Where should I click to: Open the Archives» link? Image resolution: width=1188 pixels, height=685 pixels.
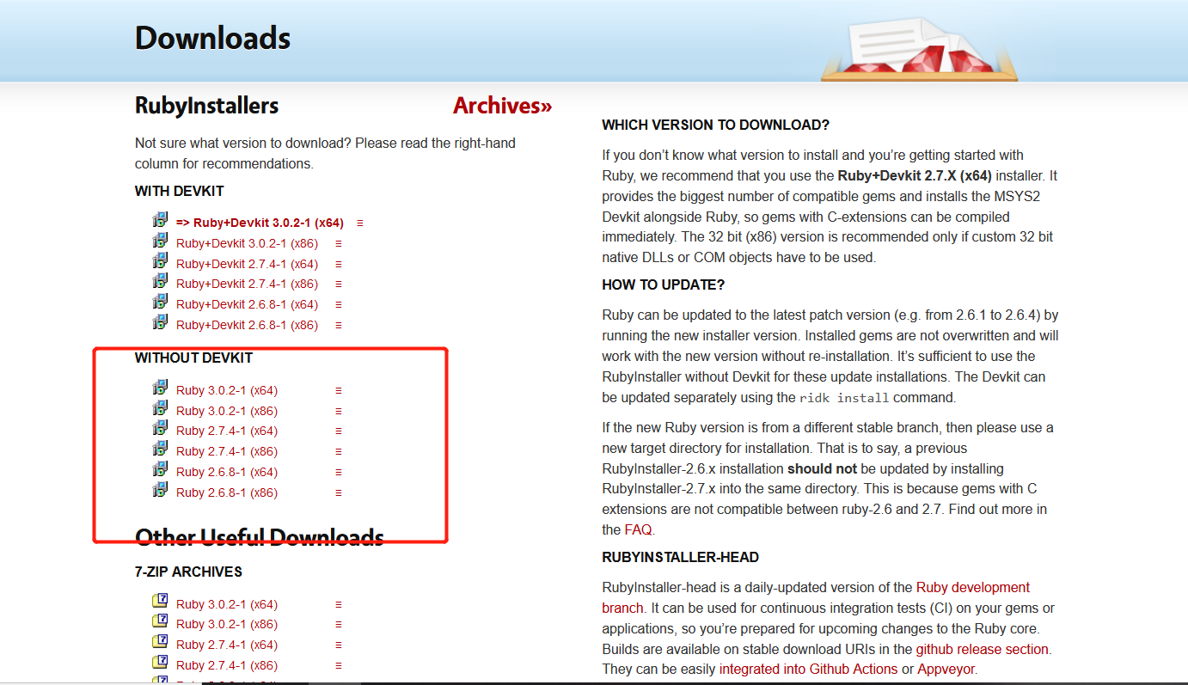(503, 106)
